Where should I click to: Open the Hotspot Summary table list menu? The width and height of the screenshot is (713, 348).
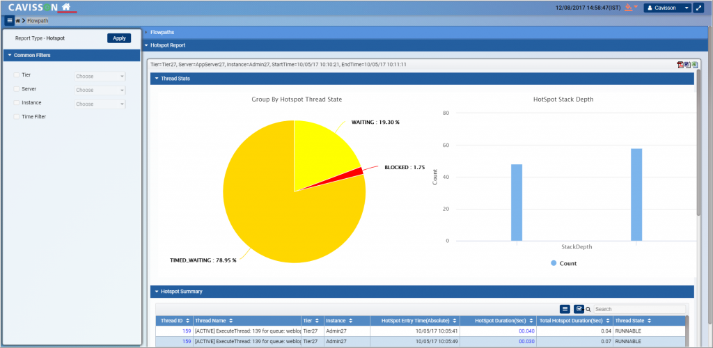[565, 309]
